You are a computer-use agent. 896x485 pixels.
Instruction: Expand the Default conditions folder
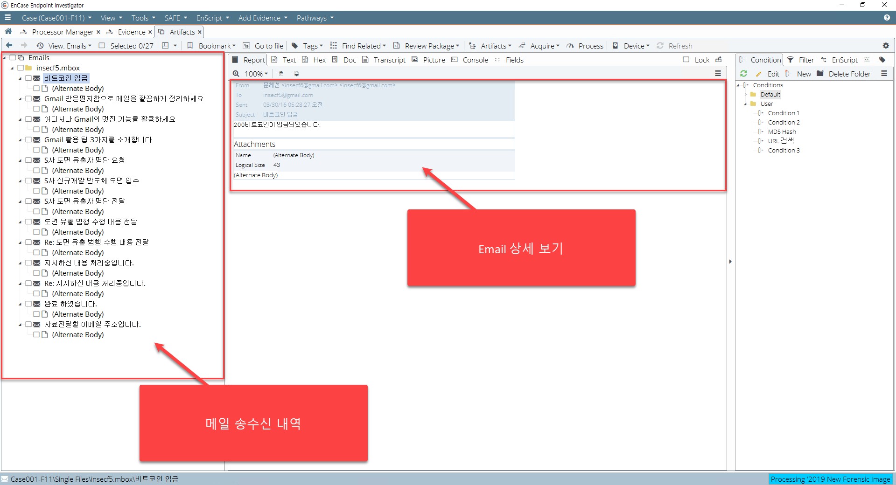click(x=746, y=95)
